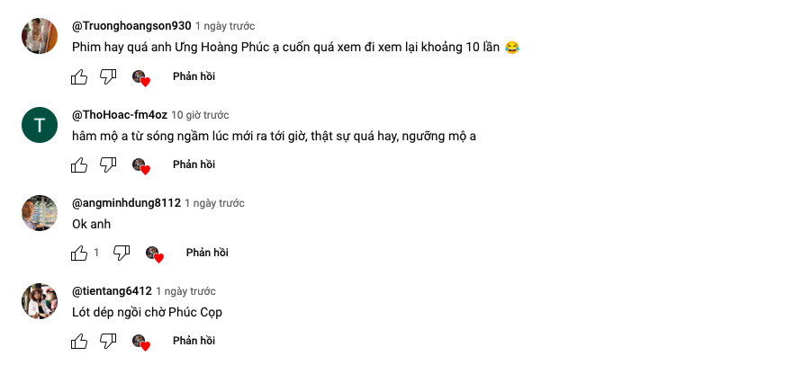Screen dimensions: 785x365
Task: Click the green "T" avatar
Action: (x=40, y=124)
